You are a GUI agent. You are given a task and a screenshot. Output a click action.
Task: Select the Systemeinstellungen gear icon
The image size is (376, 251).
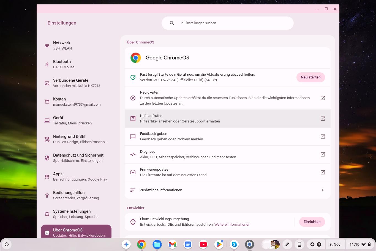pos(47,214)
